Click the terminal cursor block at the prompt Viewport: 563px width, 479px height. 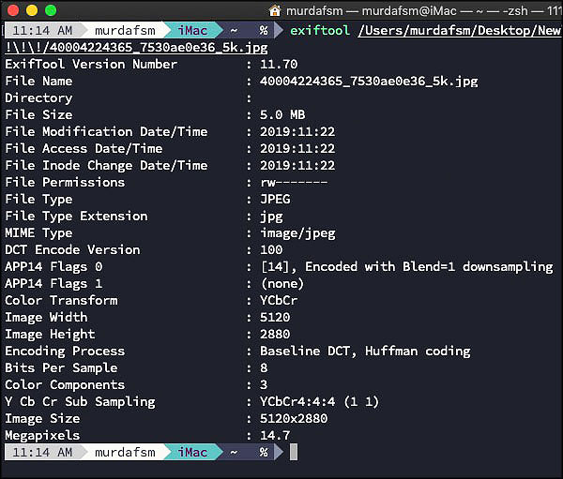point(294,452)
